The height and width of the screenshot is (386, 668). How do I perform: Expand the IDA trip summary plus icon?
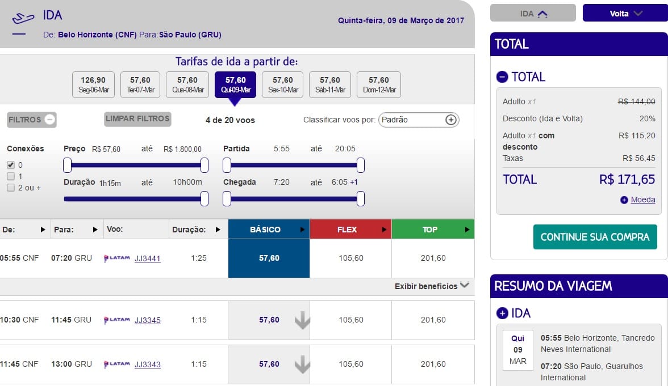coord(502,313)
